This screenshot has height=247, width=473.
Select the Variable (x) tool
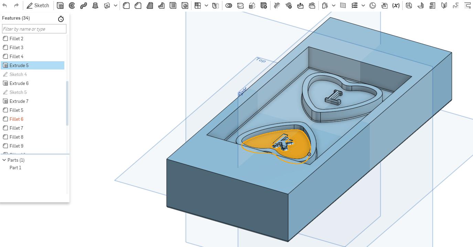[x=396, y=6]
